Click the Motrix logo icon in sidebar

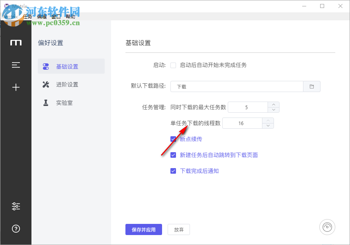coord(16,43)
